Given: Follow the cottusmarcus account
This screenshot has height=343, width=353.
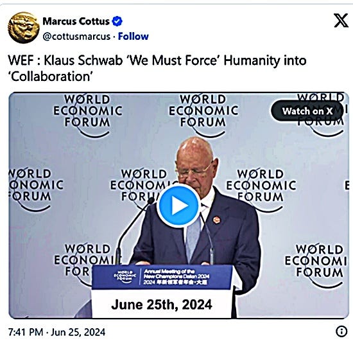Looking at the screenshot, I should (133, 36).
